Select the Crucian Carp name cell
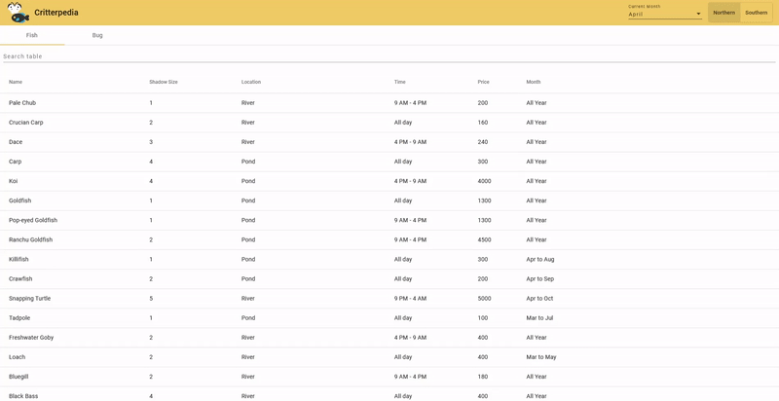Screen dimensions: 779x401 [x=26, y=122]
